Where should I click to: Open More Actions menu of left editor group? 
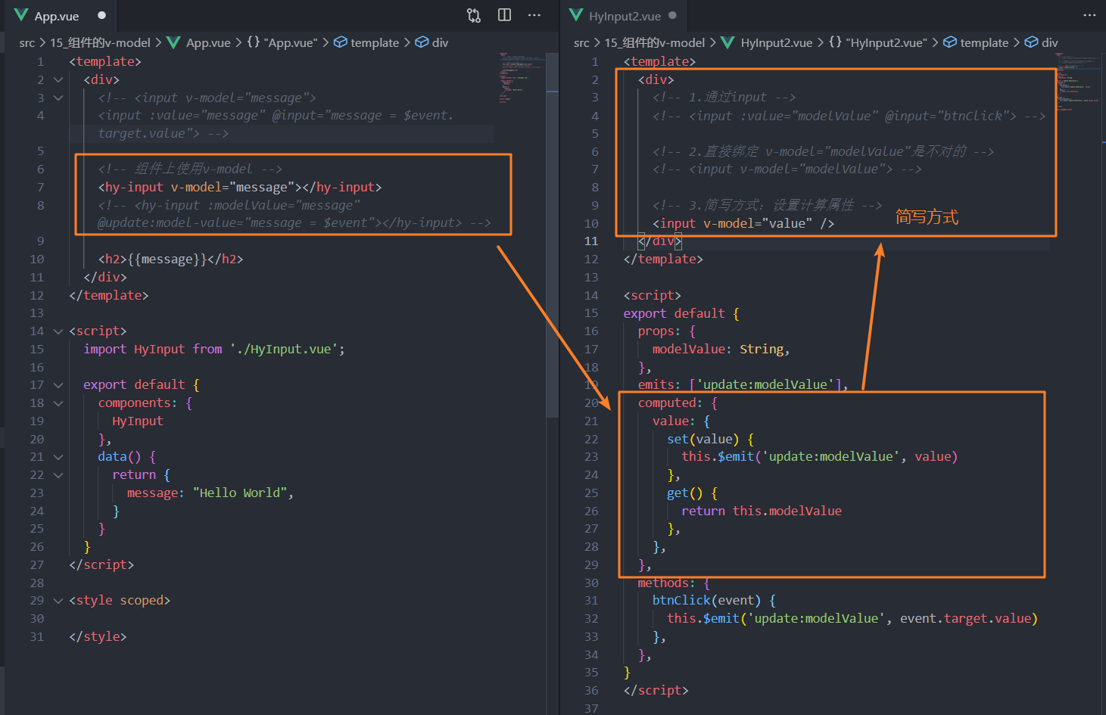point(534,14)
